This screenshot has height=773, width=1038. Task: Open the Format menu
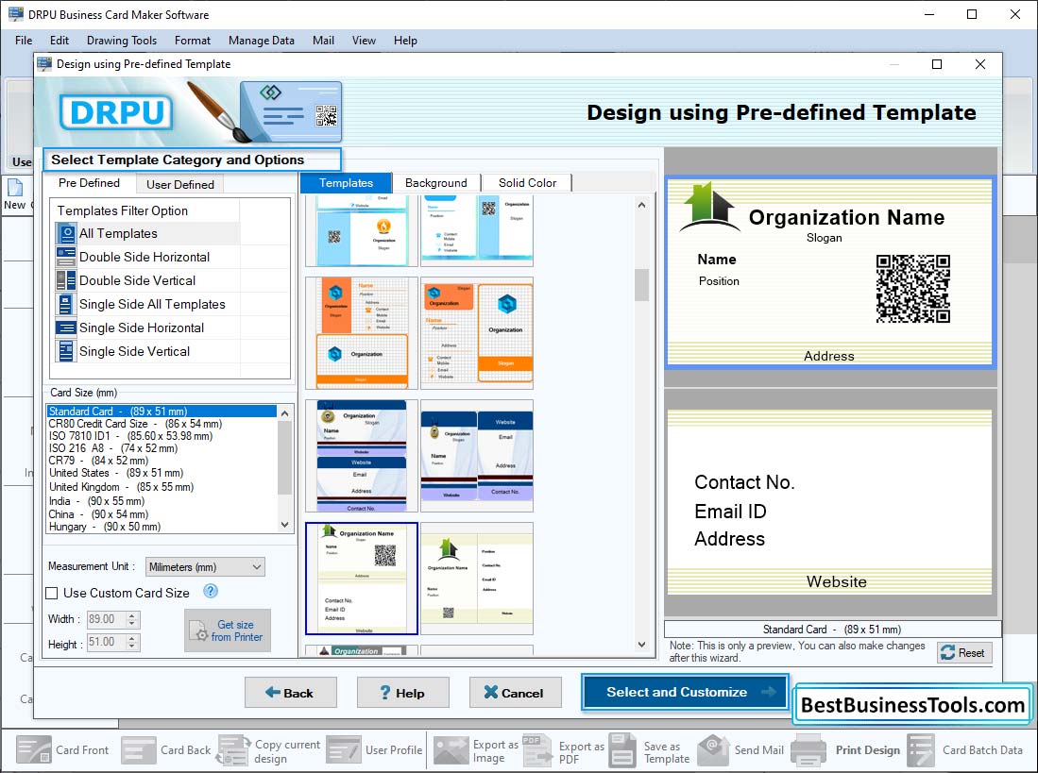pos(193,41)
